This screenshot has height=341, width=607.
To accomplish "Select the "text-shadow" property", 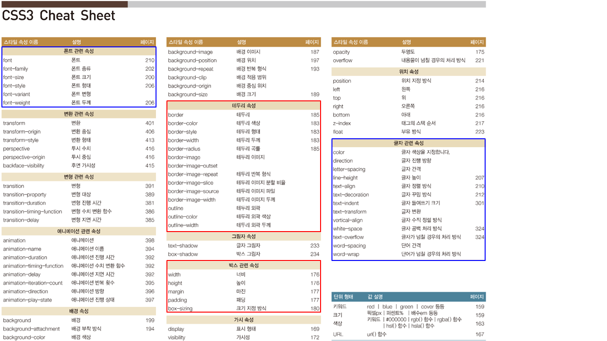I will (x=183, y=246).
